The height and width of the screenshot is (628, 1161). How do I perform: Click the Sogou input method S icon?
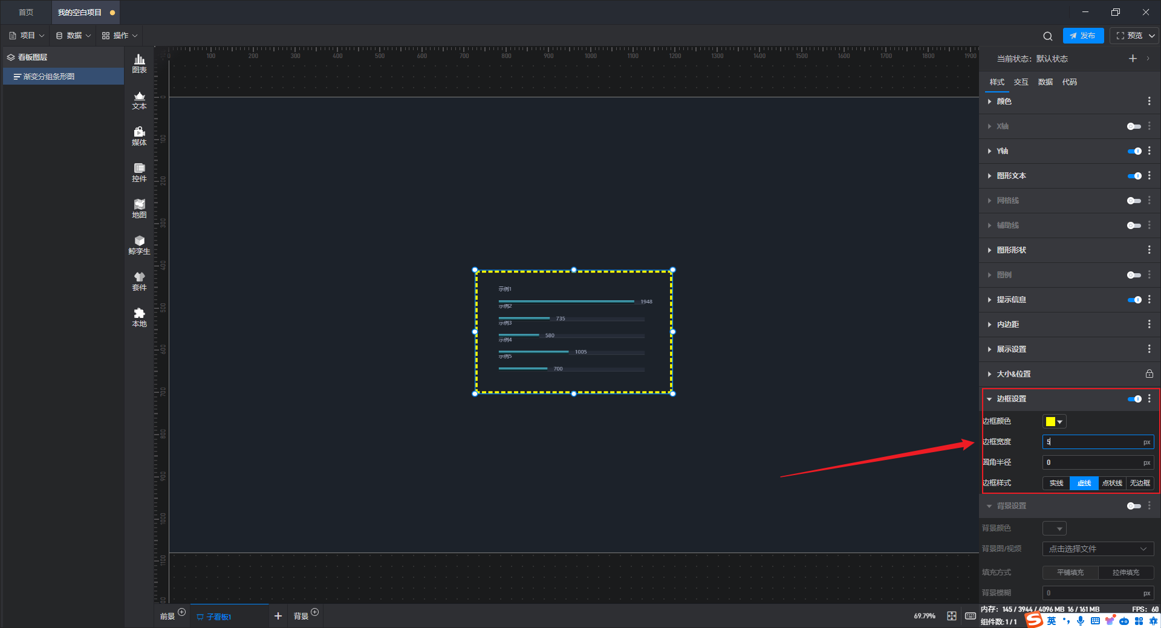tap(1034, 620)
